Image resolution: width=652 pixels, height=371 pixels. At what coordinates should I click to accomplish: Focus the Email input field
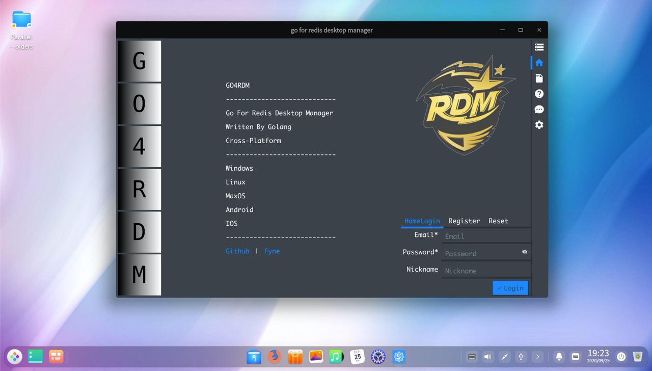click(x=485, y=236)
